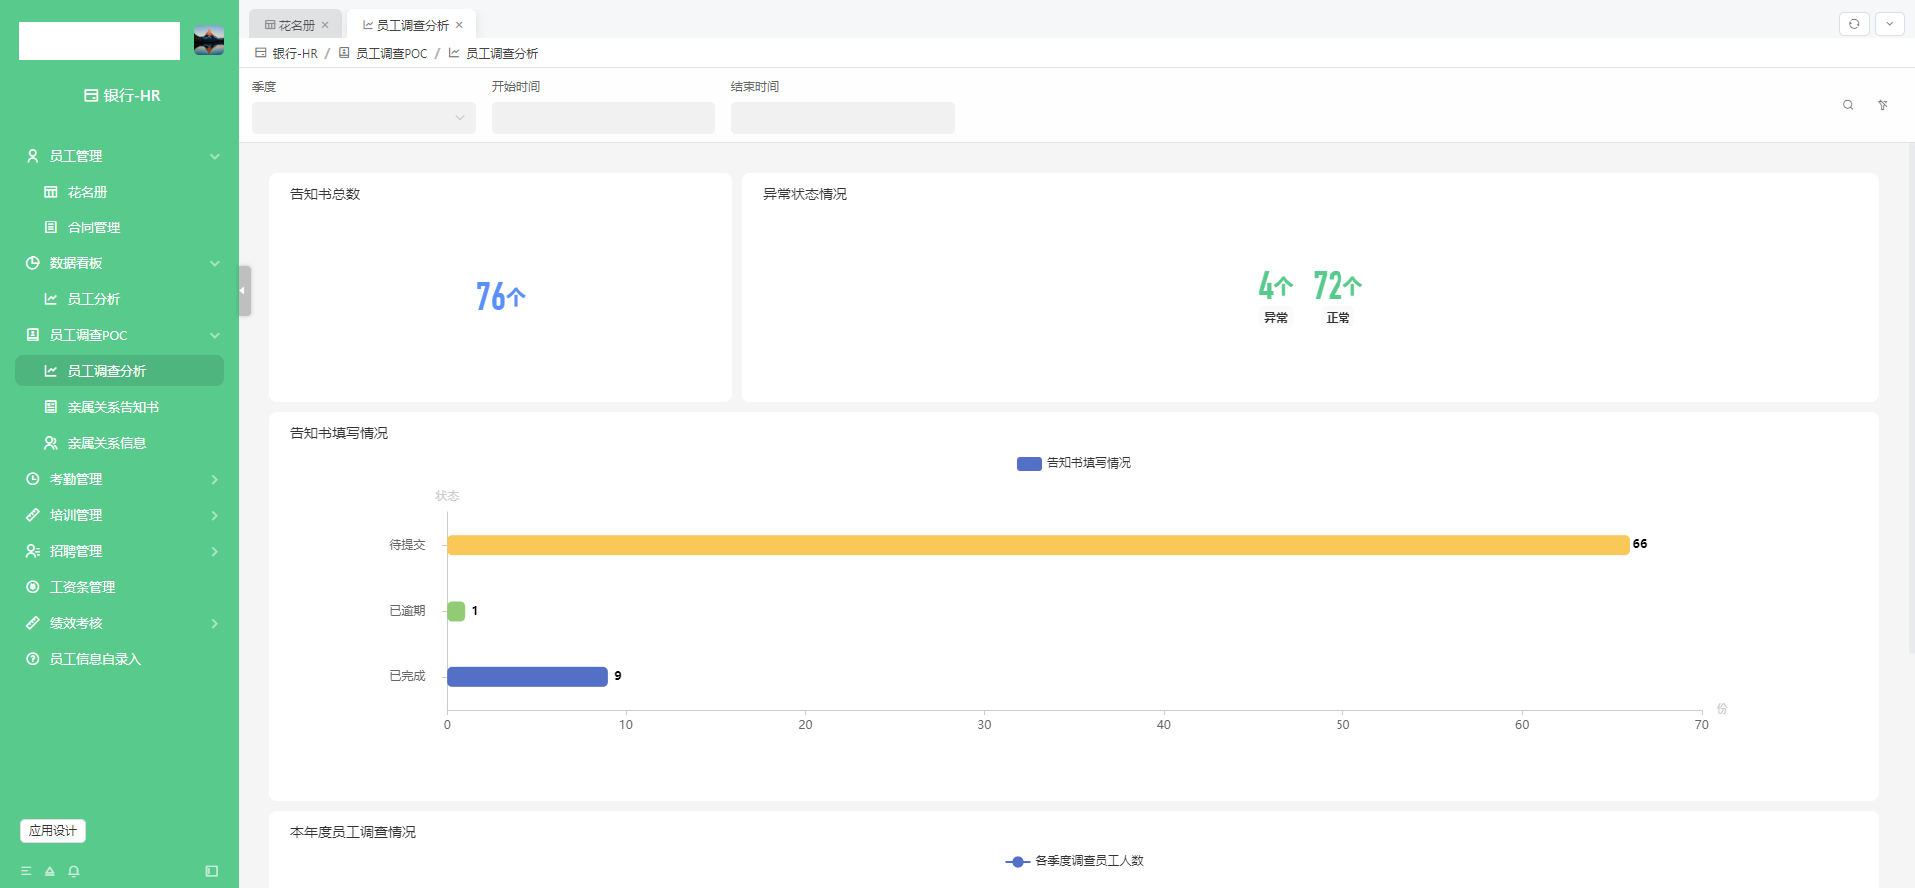Click the notification bell icon in sidebar footer
Viewport: 1915px width, 888px height.
point(74,871)
